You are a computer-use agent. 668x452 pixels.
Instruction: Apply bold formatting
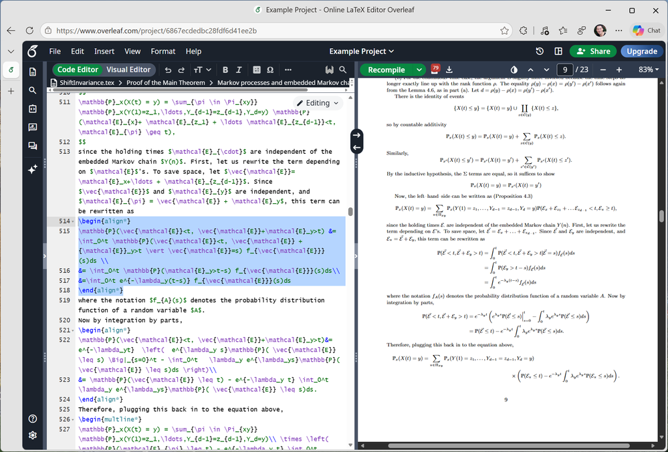(x=225, y=70)
